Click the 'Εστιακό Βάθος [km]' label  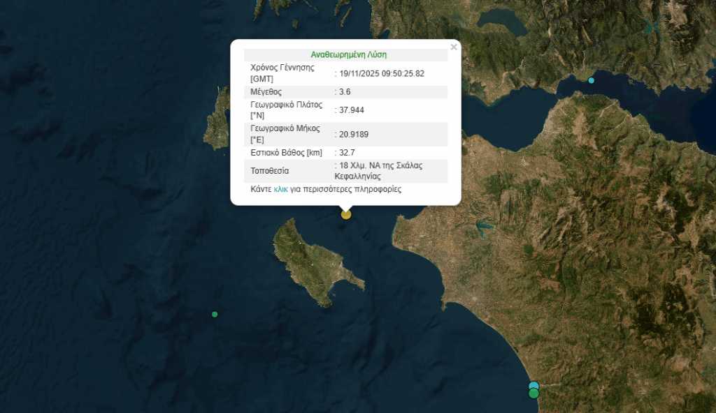pos(286,152)
